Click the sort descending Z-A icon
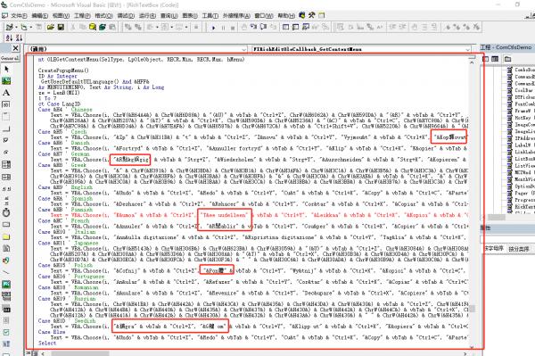 pos(19,37)
